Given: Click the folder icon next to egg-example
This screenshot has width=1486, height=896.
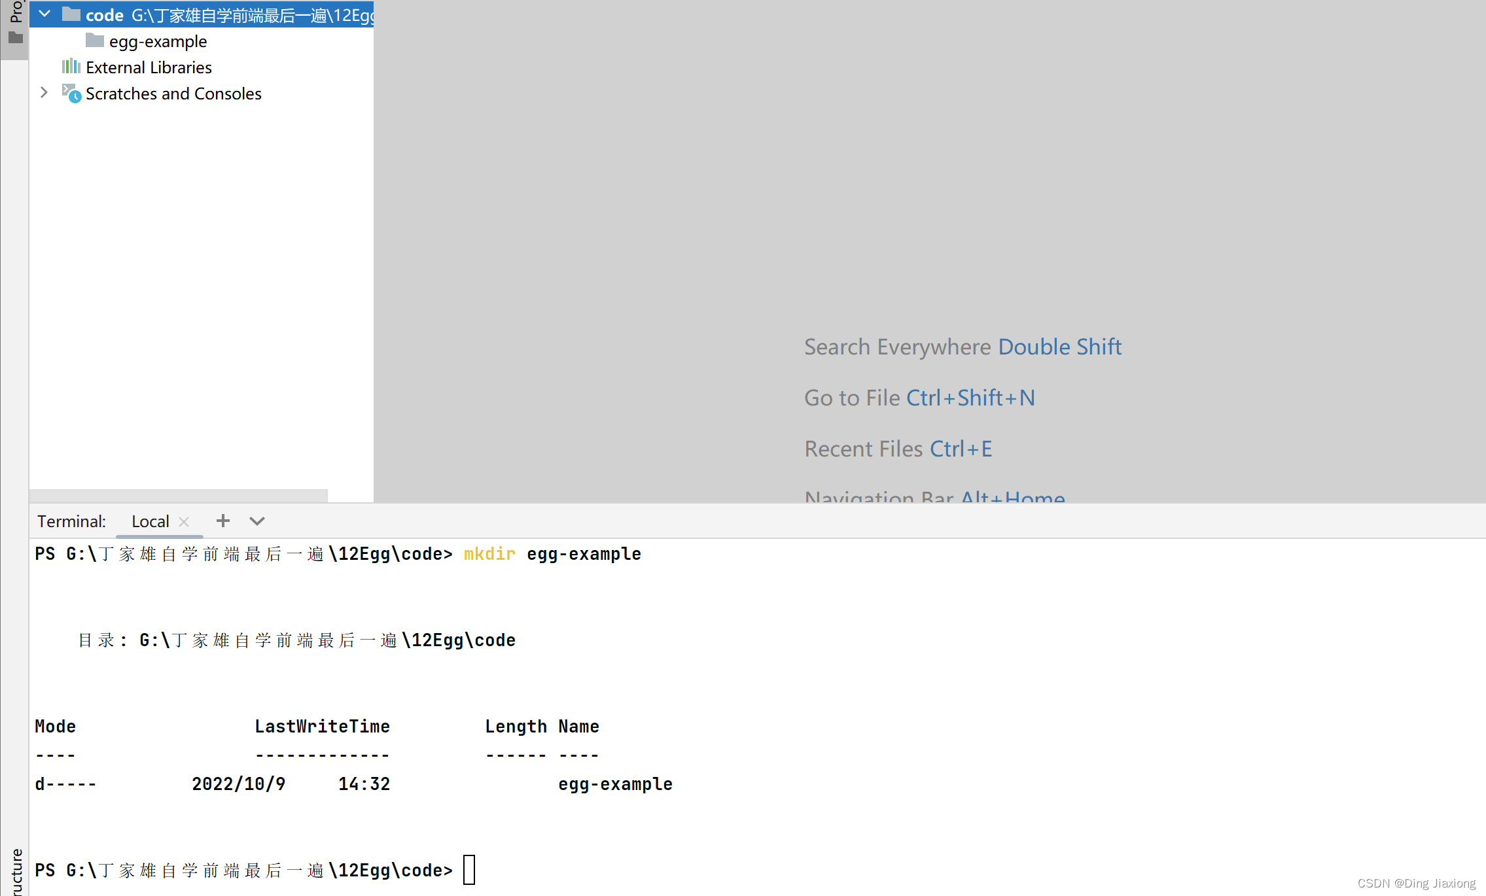Looking at the screenshot, I should 94,41.
